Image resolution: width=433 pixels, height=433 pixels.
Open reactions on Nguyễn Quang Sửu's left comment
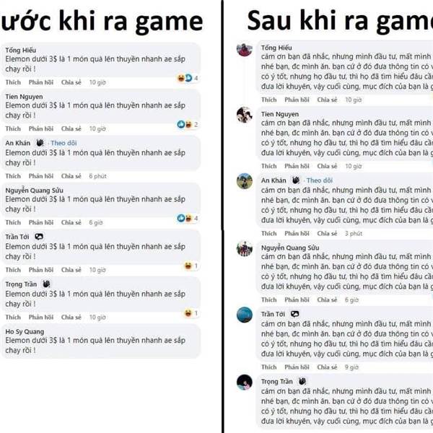pos(188,219)
